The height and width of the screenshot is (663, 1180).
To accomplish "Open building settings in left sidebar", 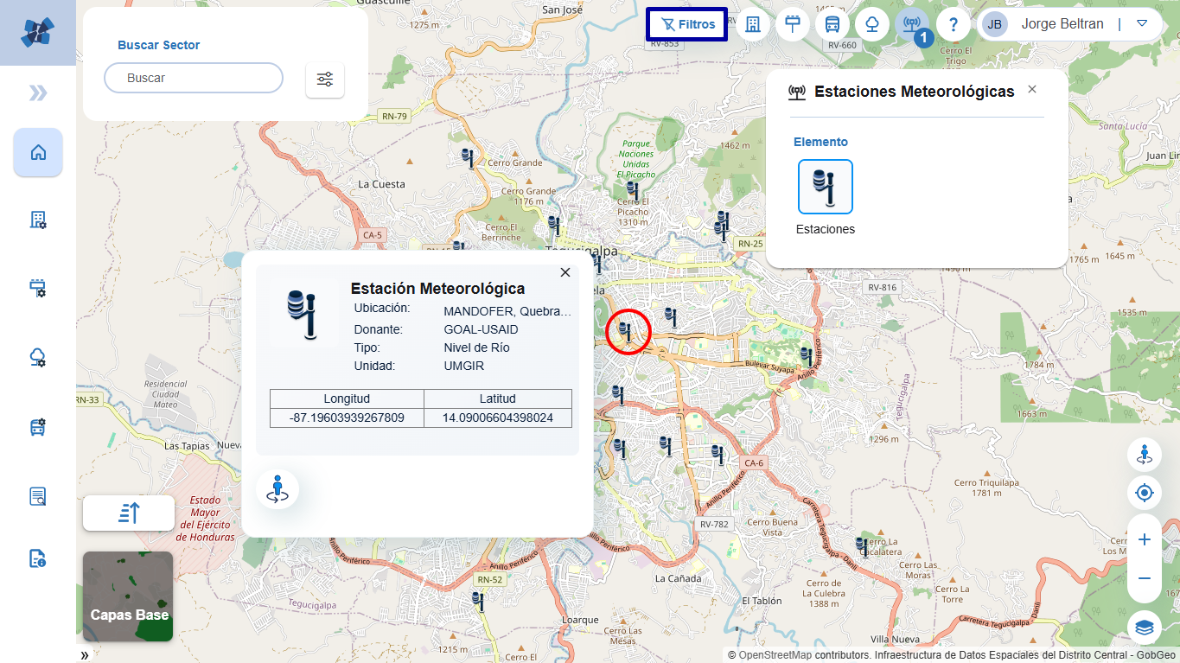I will coord(38,220).
